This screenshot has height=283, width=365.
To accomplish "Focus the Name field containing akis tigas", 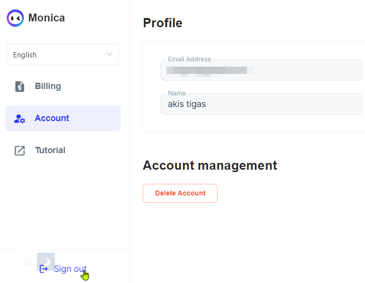I will pos(261,104).
